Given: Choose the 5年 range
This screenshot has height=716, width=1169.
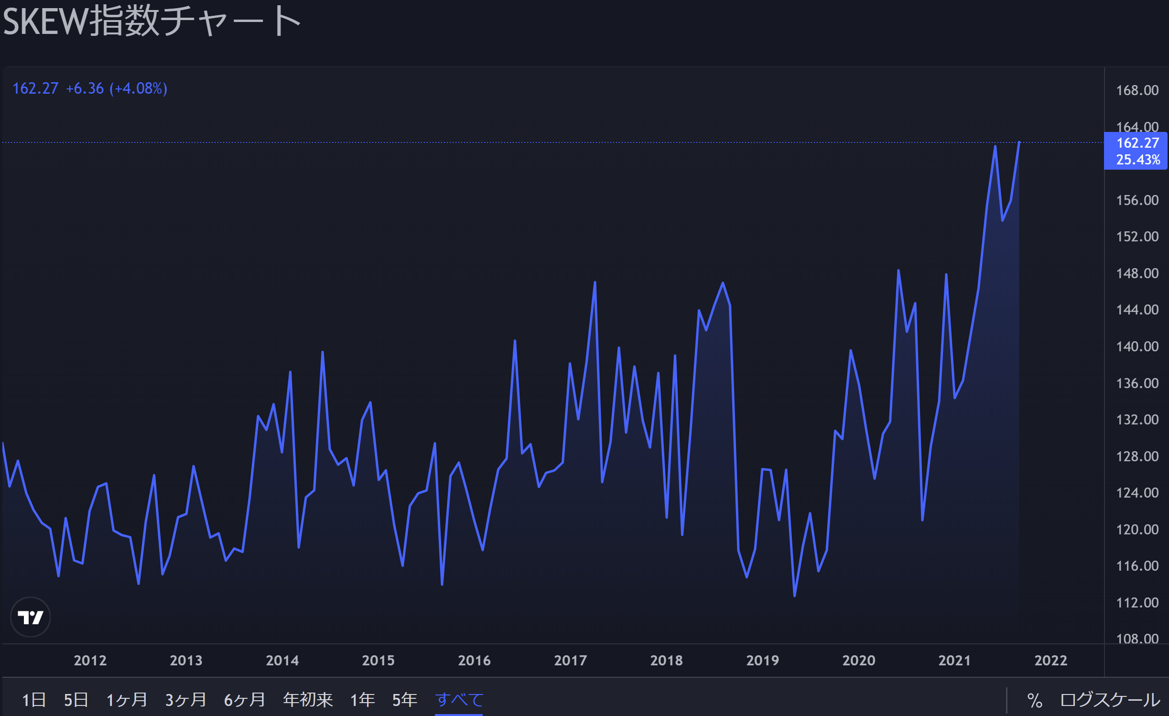Looking at the screenshot, I should point(405,700).
